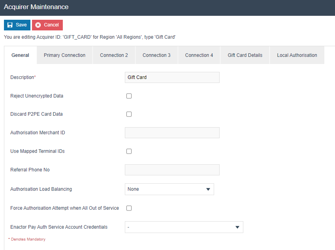Image resolution: width=335 pixels, height=250 pixels.
Task: Check Force Authorisation Attempt when All Out of Service
Action: click(129, 208)
